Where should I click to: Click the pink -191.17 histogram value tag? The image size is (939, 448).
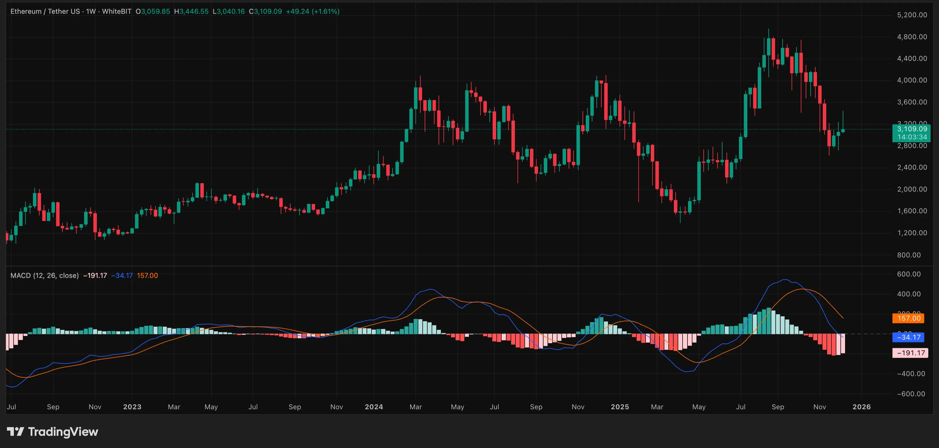click(x=910, y=353)
